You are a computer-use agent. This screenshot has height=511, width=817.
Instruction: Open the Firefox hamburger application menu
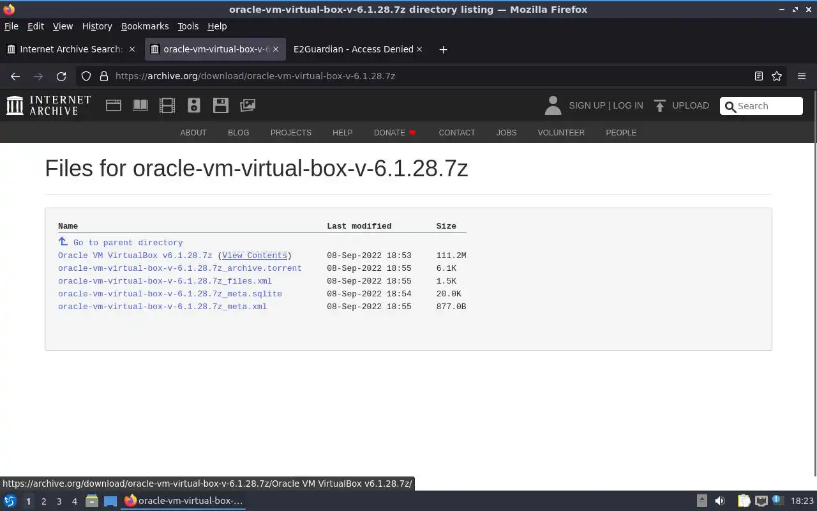(802, 76)
